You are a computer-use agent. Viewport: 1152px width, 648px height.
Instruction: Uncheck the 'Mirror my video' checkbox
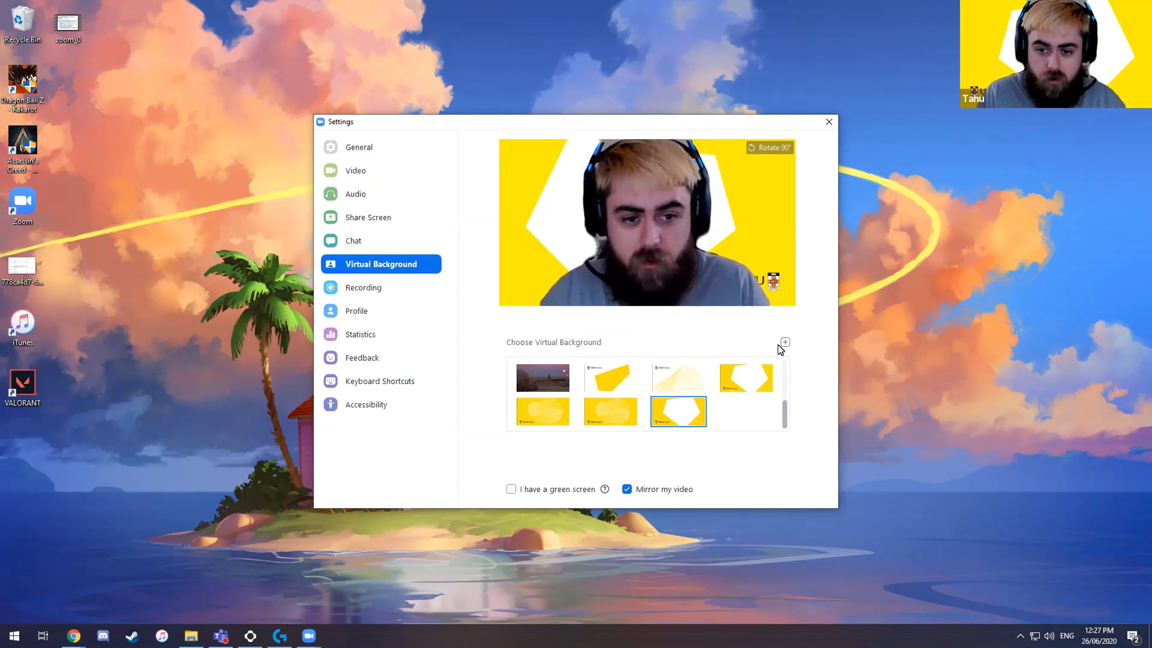pos(627,489)
